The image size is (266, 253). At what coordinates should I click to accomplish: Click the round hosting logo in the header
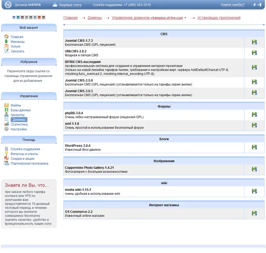(x=8, y=5)
